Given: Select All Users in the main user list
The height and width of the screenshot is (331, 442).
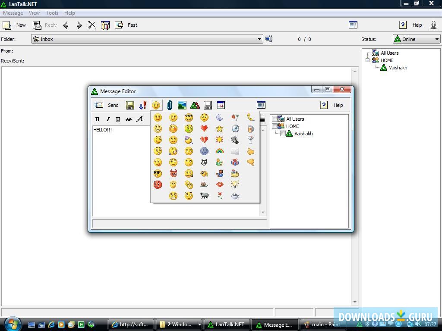Looking at the screenshot, I should (390, 53).
